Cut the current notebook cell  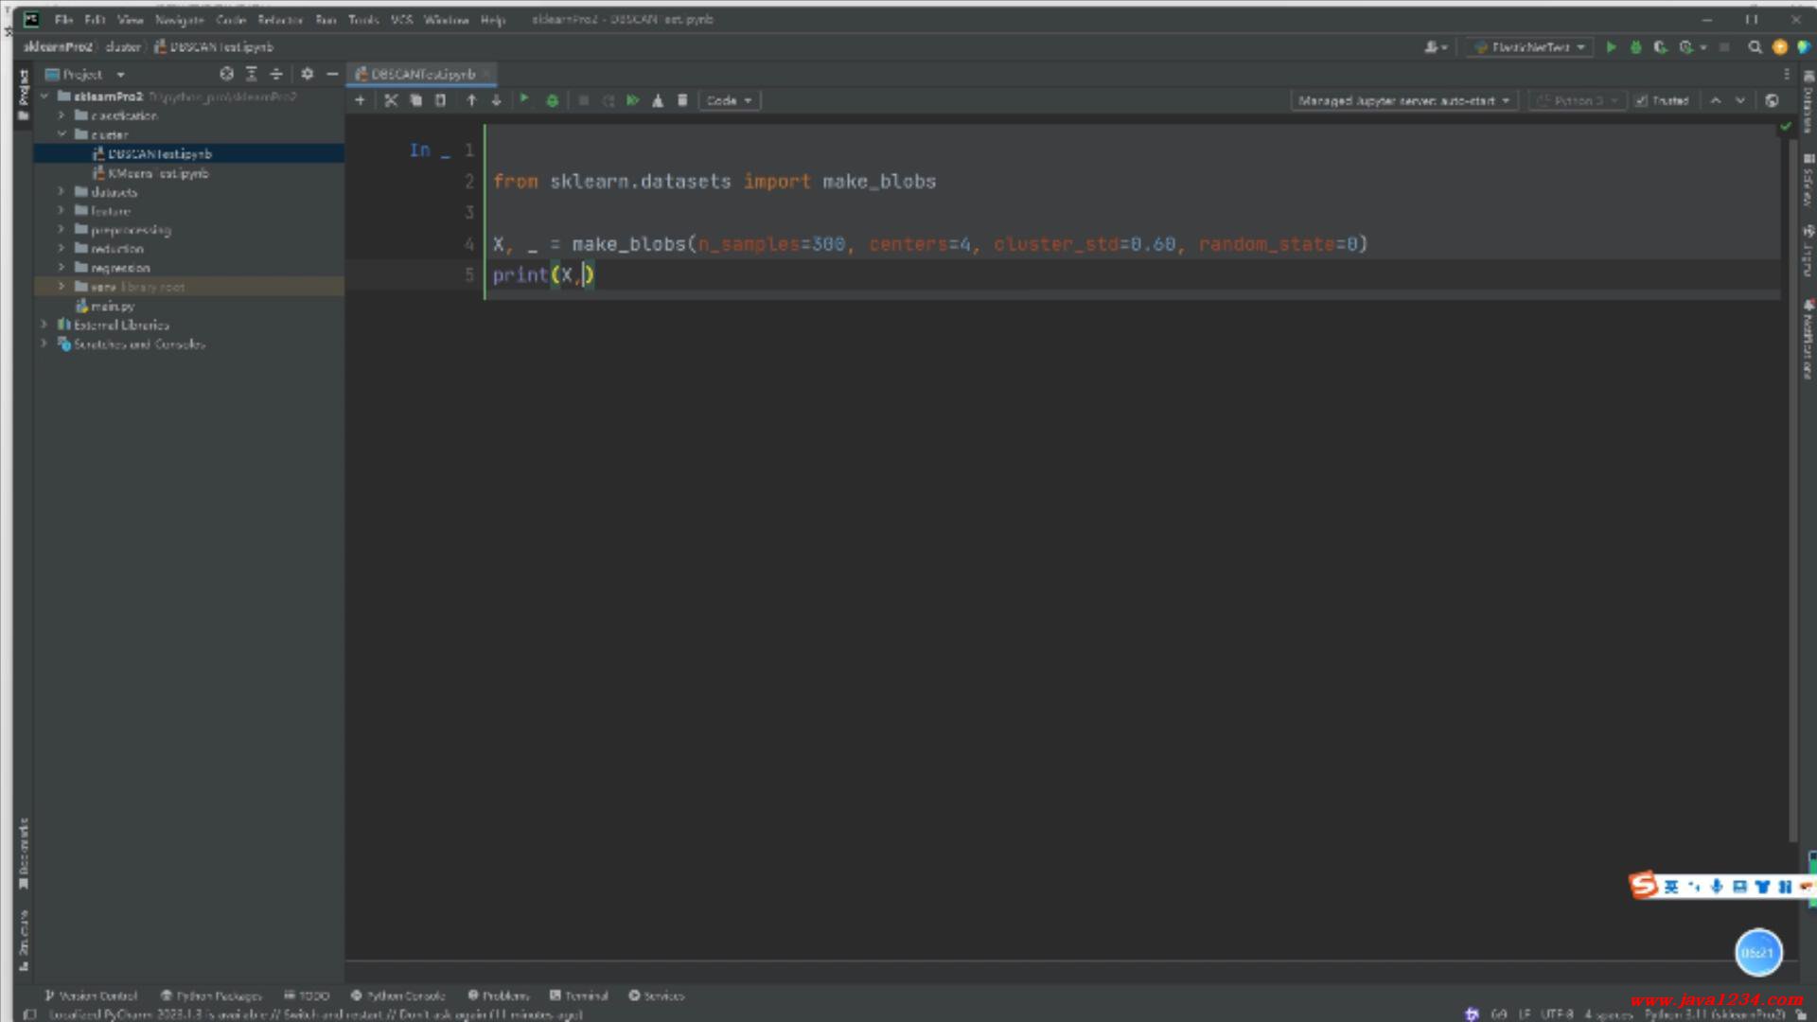(x=391, y=100)
